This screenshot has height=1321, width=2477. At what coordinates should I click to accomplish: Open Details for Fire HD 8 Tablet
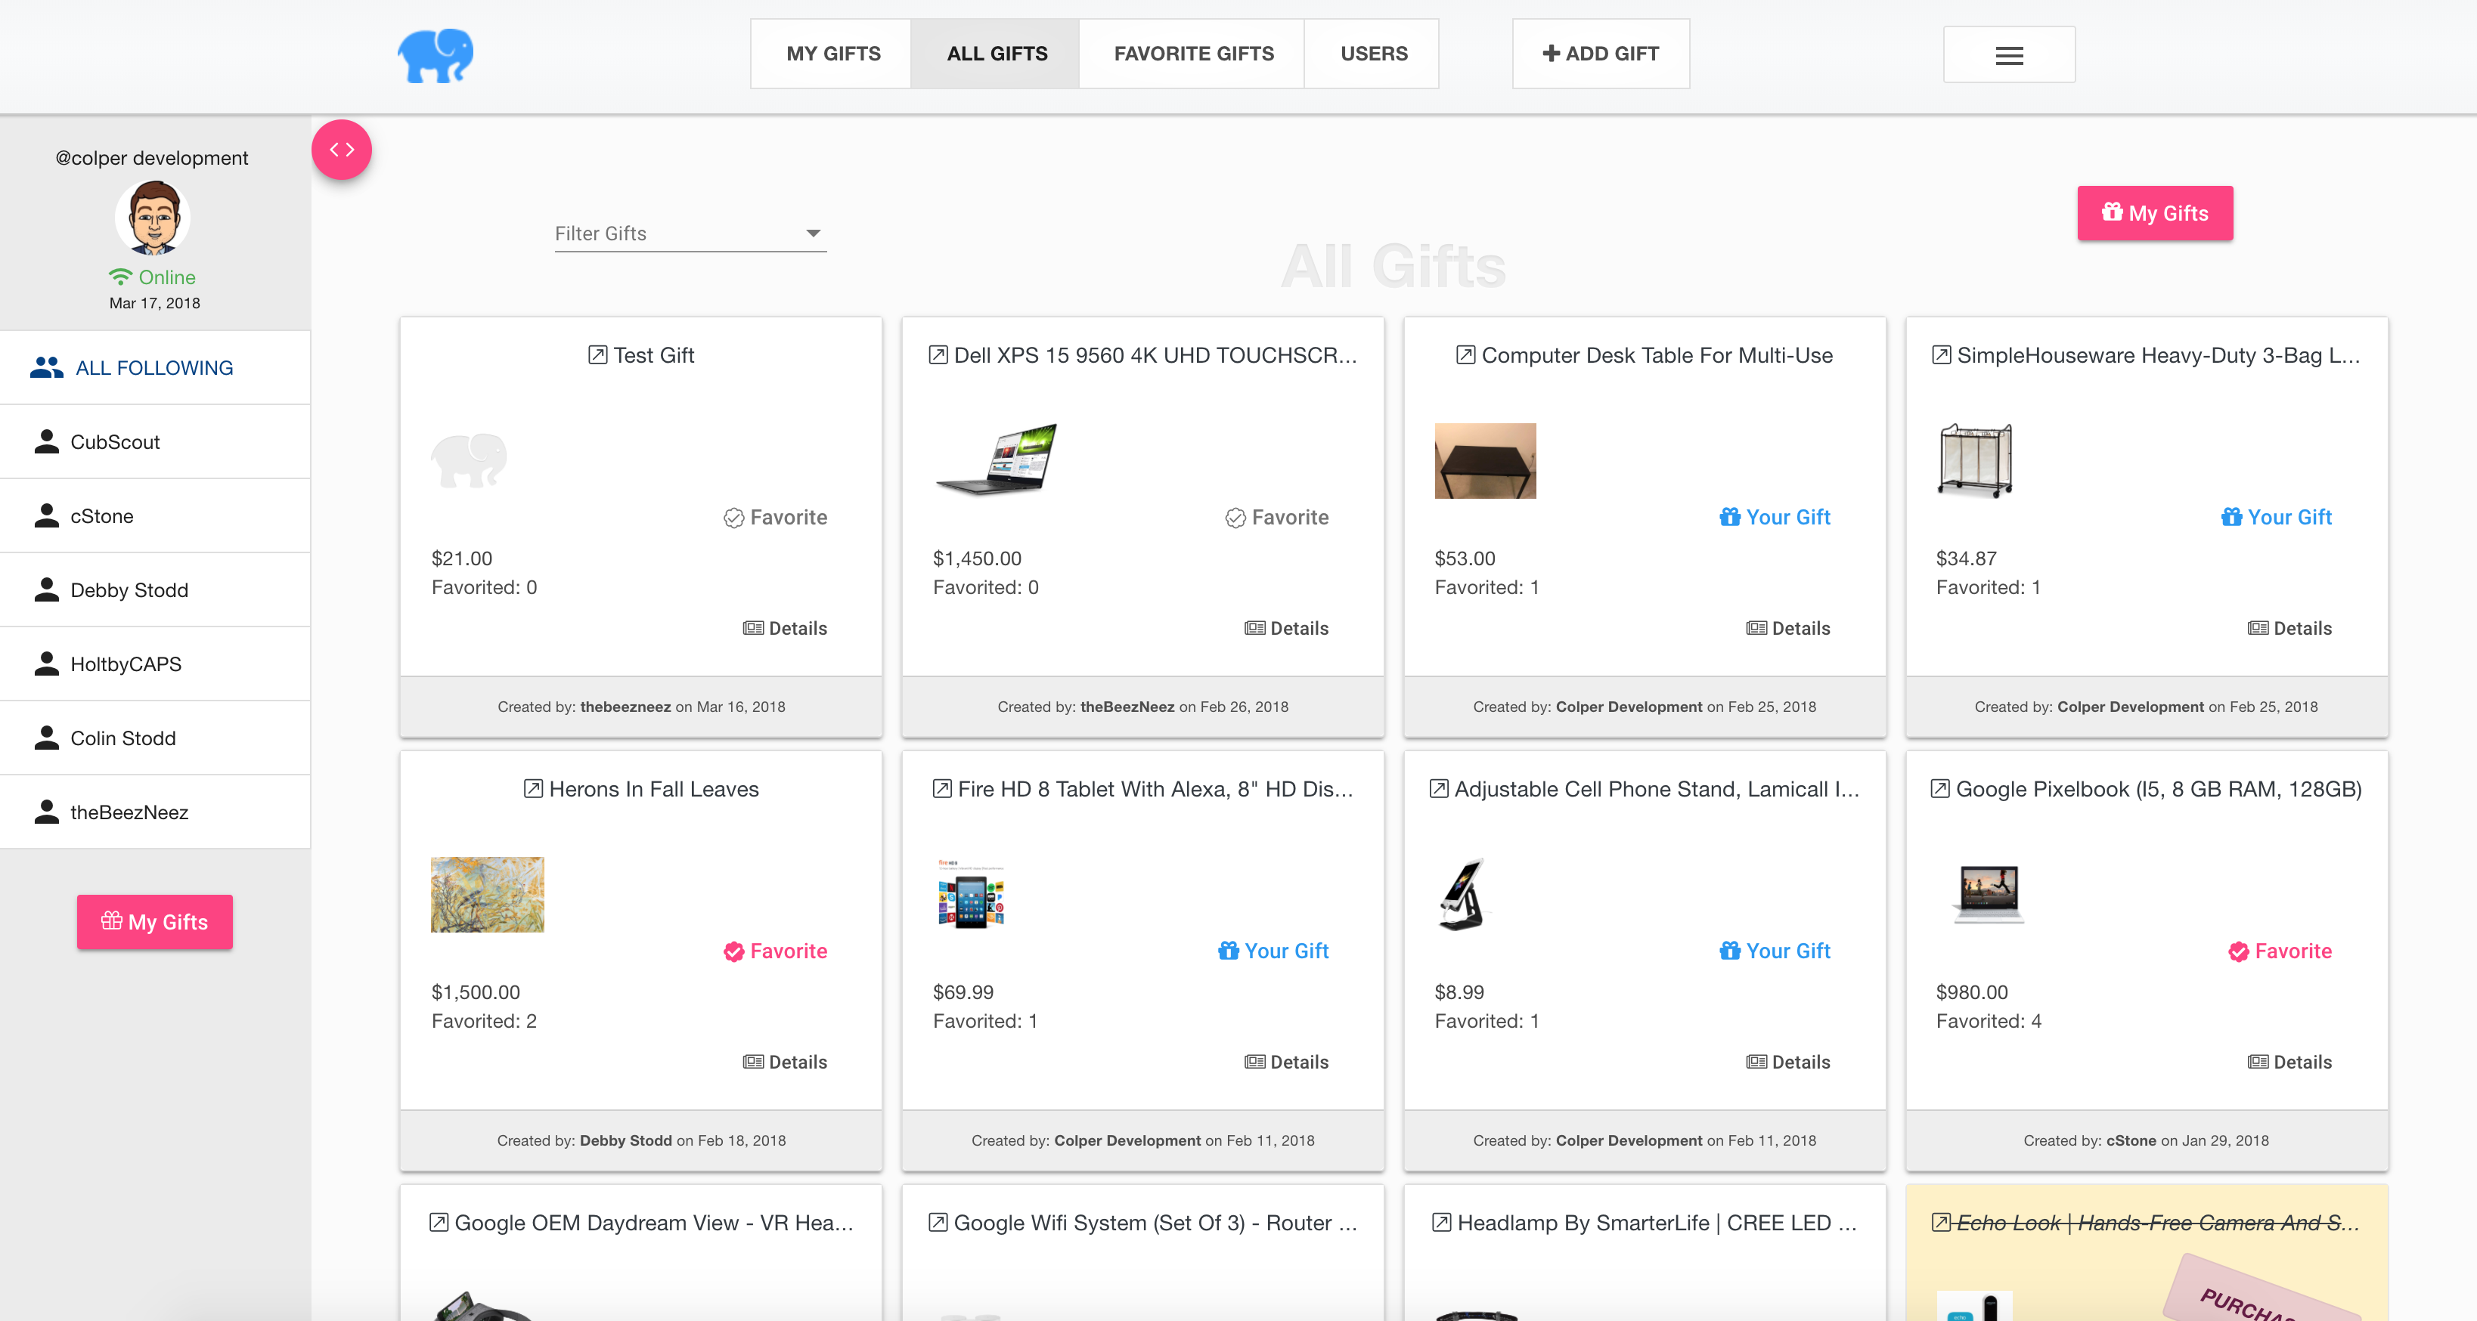1285,1062
